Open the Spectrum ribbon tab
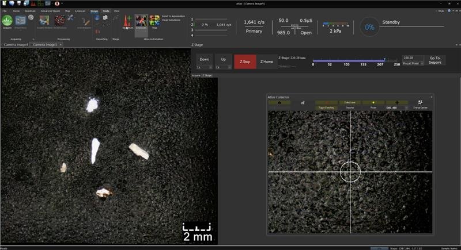This screenshot has height=250, width=461. [30, 11]
